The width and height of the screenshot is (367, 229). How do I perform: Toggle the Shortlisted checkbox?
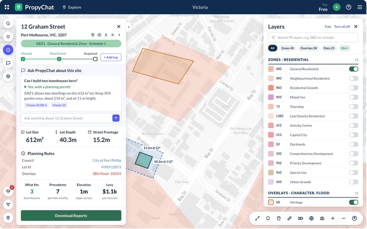(59, 59)
